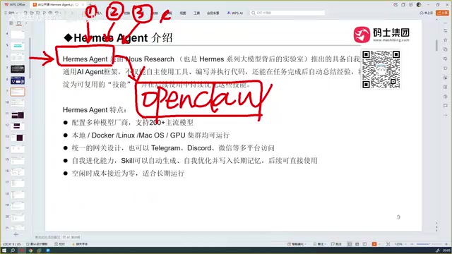The width and height of the screenshot is (452, 254).
Task: Click the cloud save status button
Action: pos(427,13)
